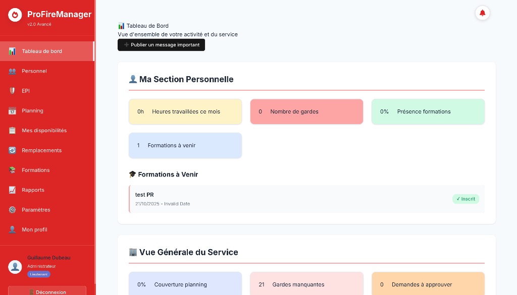The width and height of the screenshot is (517, 295).
Task: Open the notification bell icon
Action: pyautogui.click(x=482, y=13)
